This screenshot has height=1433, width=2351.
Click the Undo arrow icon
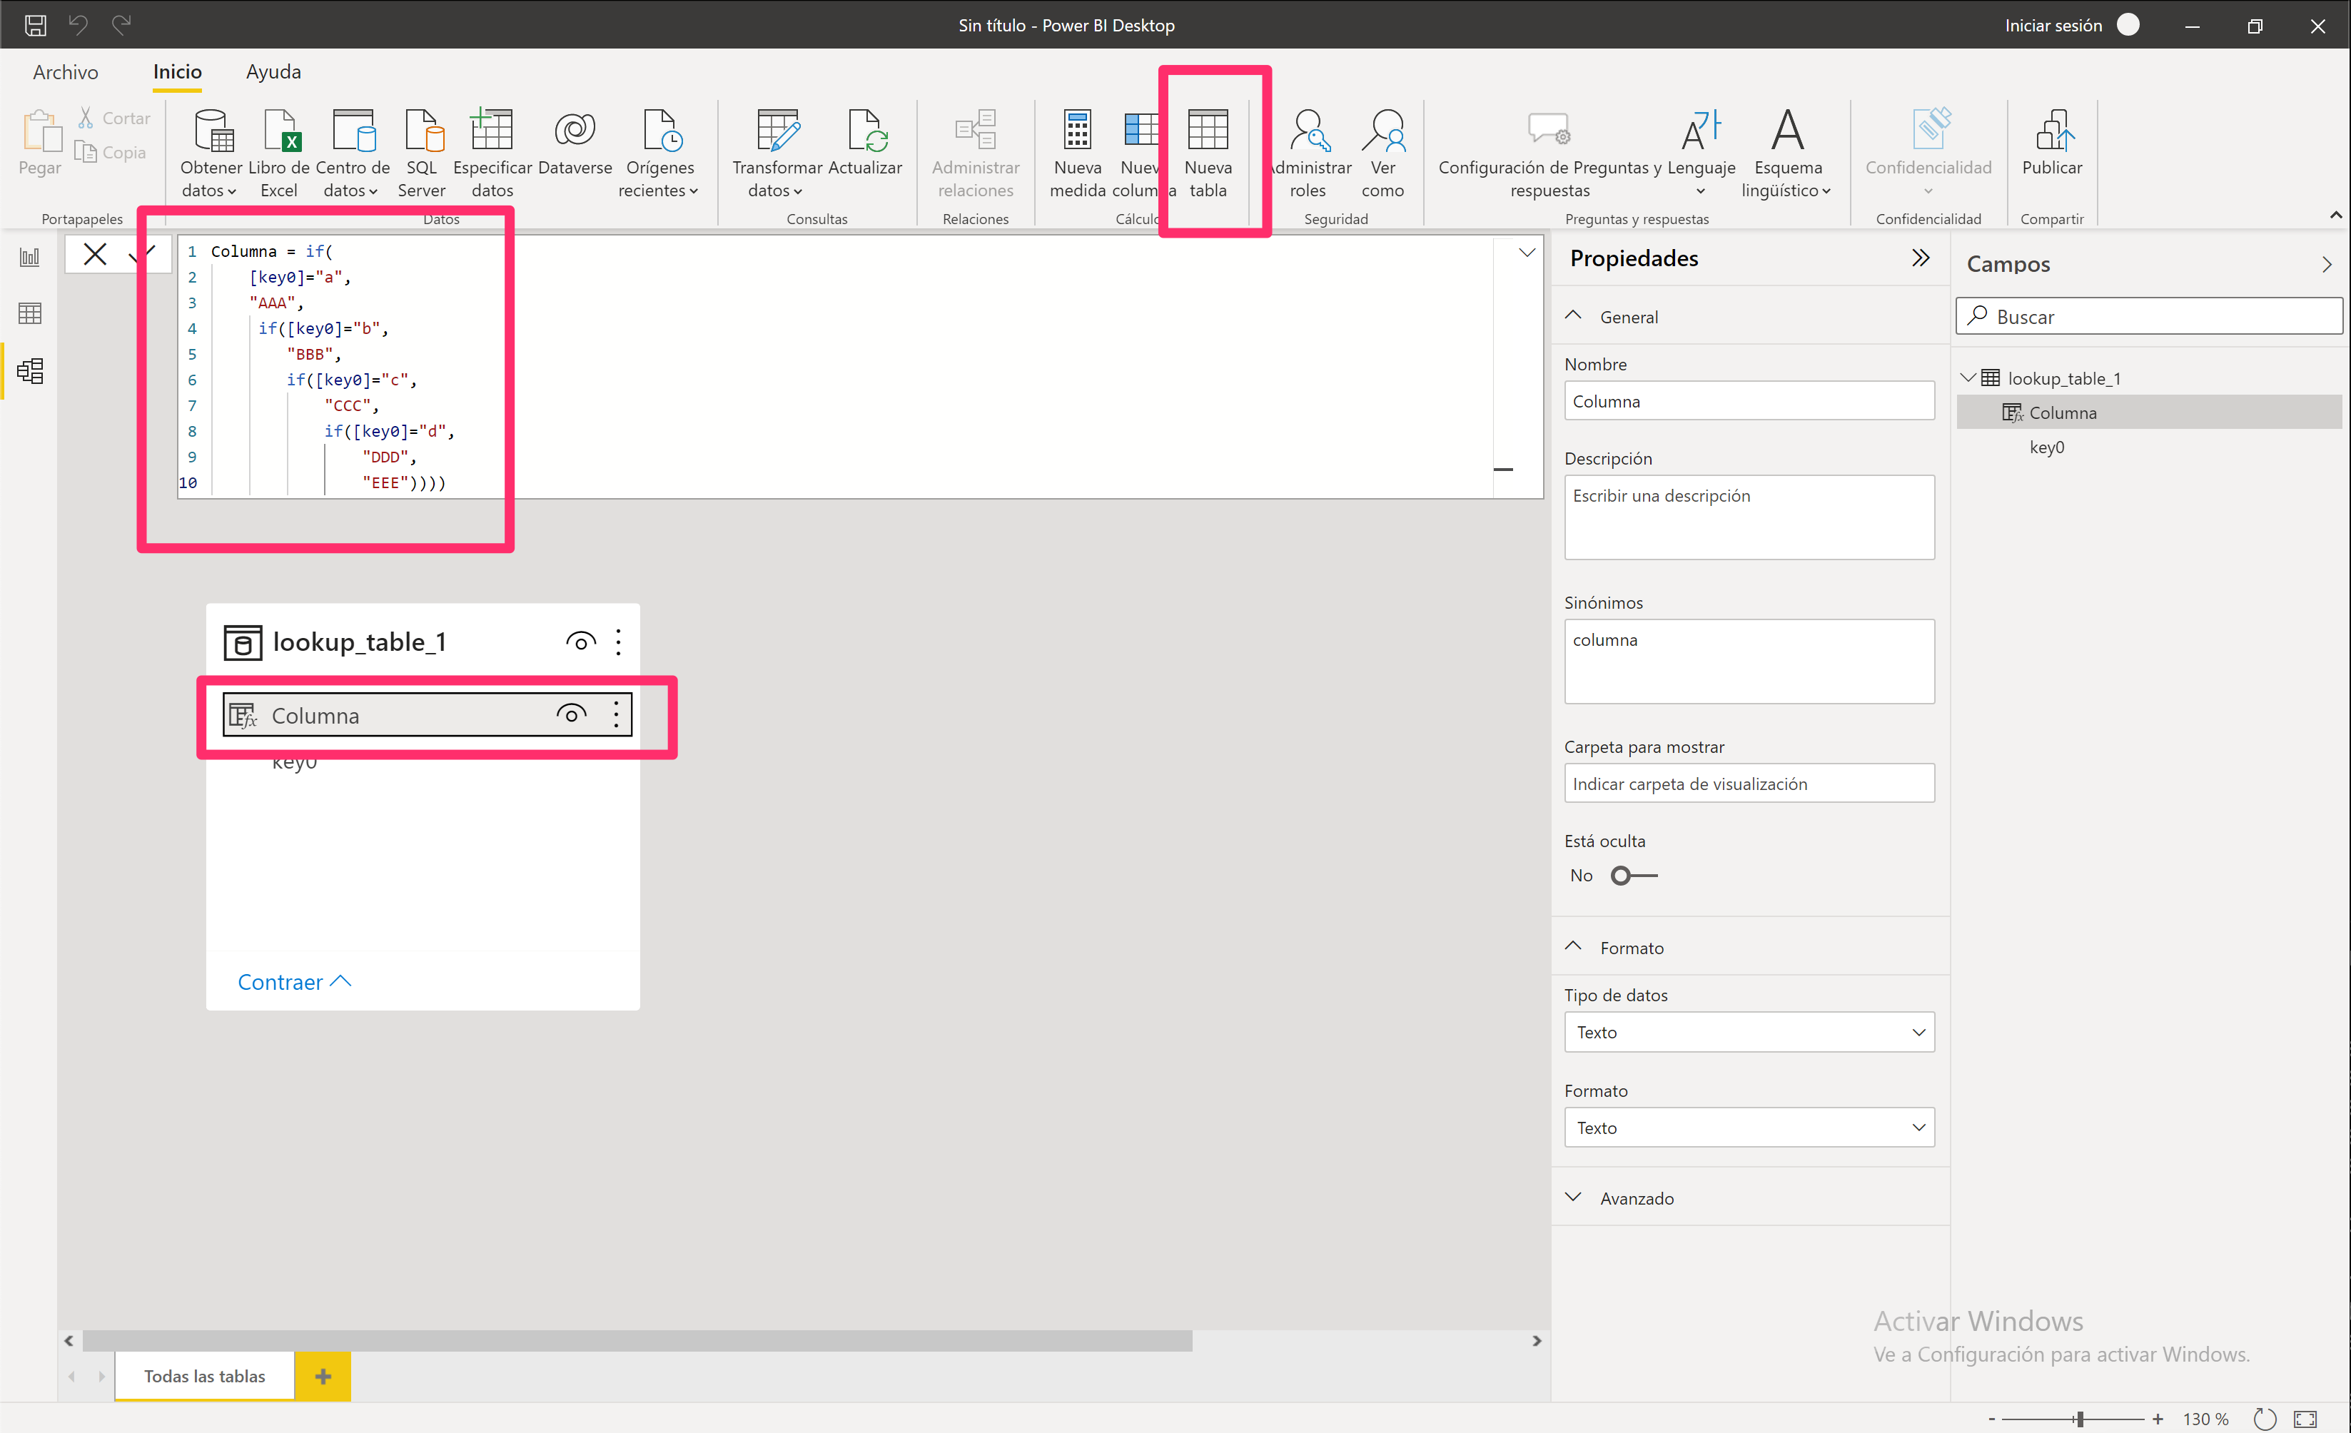pyautogui.click(x=79, y=25)
